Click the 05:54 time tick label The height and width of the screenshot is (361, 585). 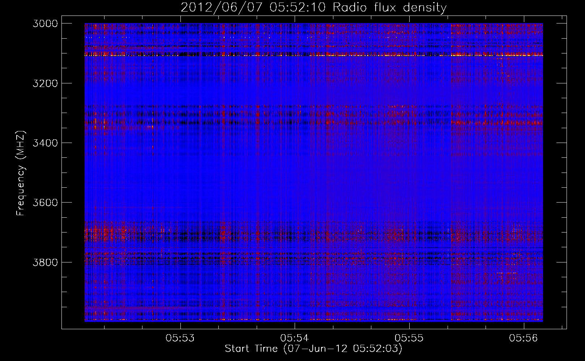(x=295, y=338)
